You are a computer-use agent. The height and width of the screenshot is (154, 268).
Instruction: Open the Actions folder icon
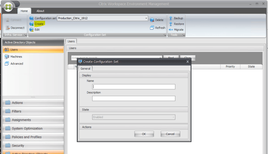pos(8,102)
